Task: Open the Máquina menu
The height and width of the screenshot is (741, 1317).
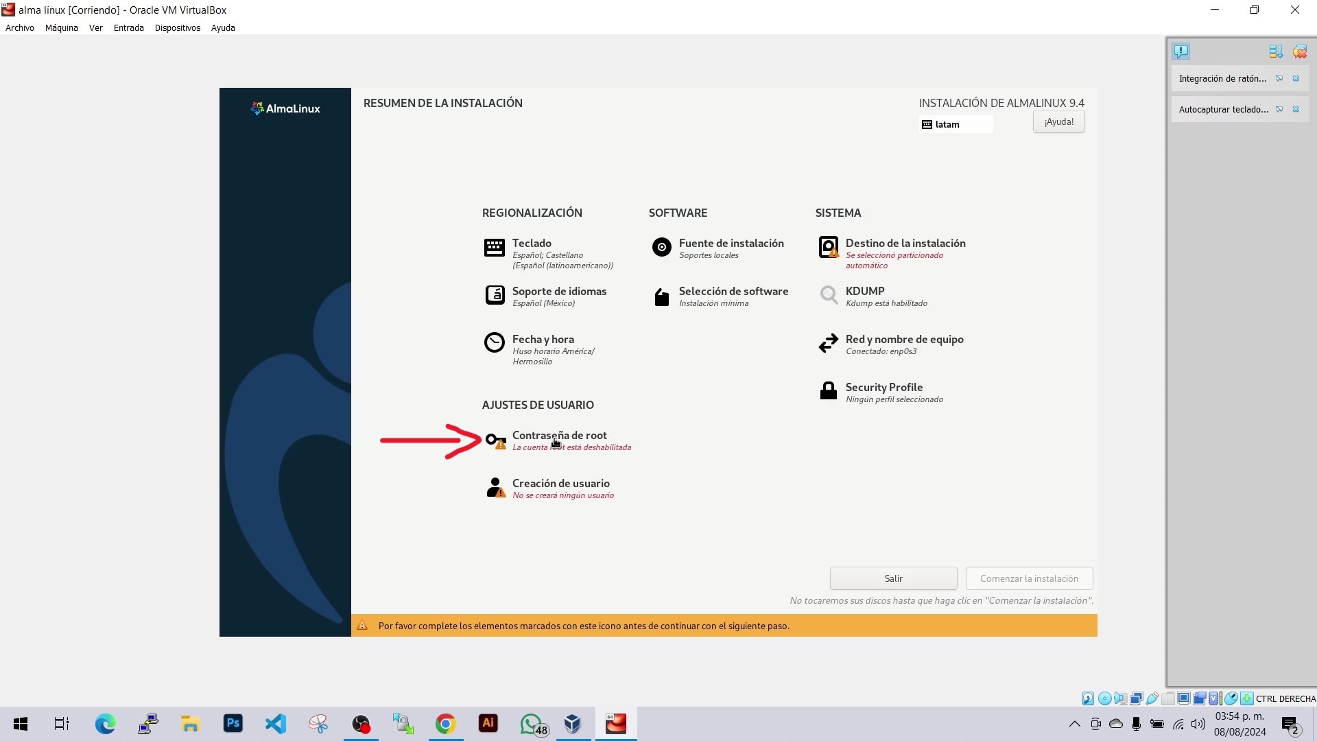Action: coord(62,28)
